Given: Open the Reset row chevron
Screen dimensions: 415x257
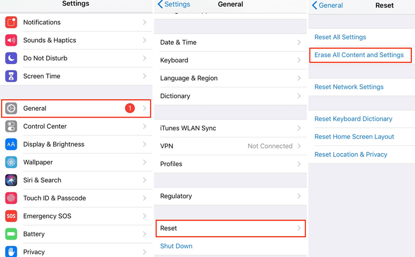Looking at the screenshot, I should coord(299,228).
